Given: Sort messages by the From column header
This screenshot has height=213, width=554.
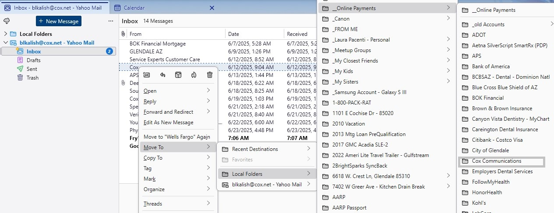Looking at the screenshot, I should tap(176, 34).
